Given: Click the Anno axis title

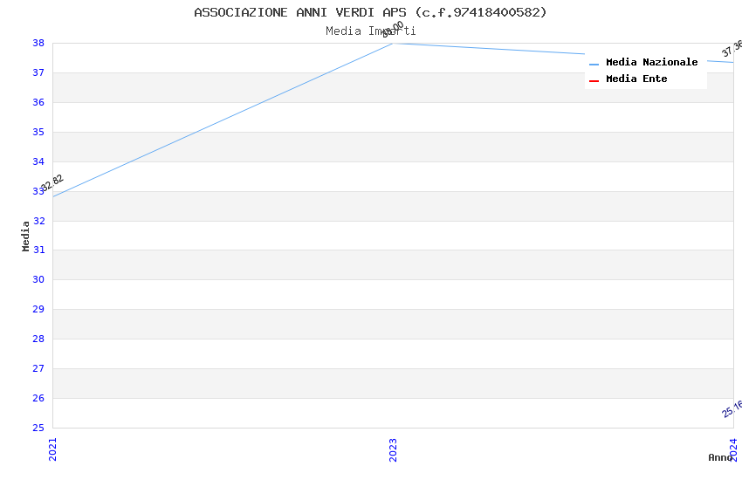Looking at the screenshot, I should pyautogui.click(x=720, y=457).
